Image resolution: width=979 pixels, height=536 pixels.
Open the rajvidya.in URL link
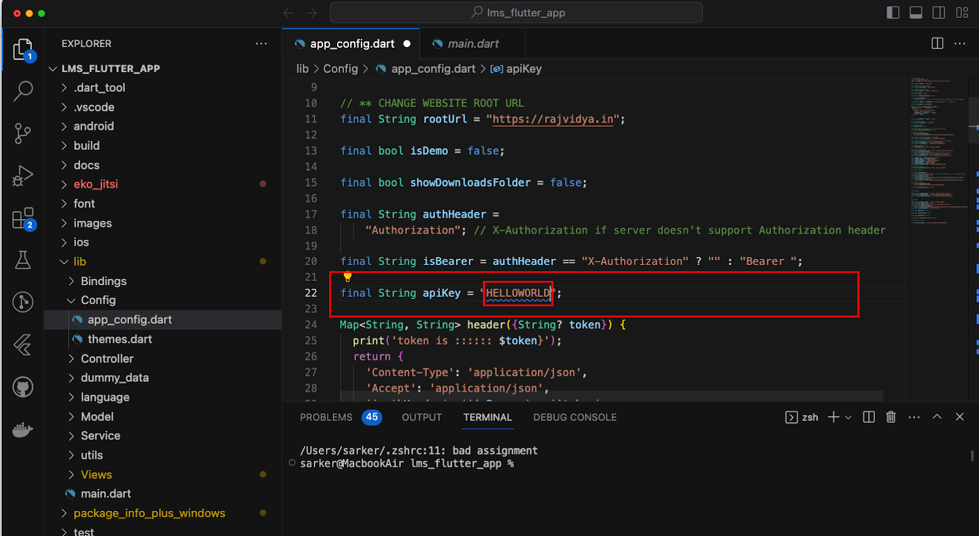(553, 119)
